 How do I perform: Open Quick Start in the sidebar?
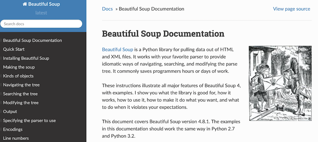click(x=14, y=49)
